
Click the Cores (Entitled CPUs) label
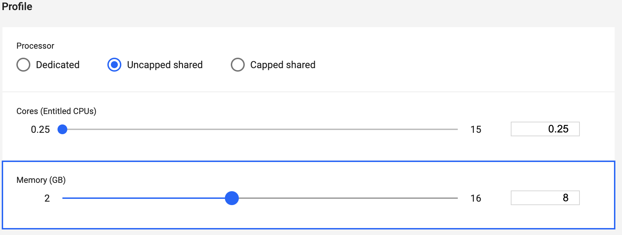[x=56, y=111]
